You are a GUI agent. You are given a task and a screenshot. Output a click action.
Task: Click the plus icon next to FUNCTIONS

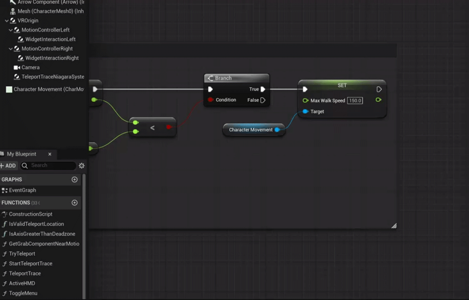[74, 202]
